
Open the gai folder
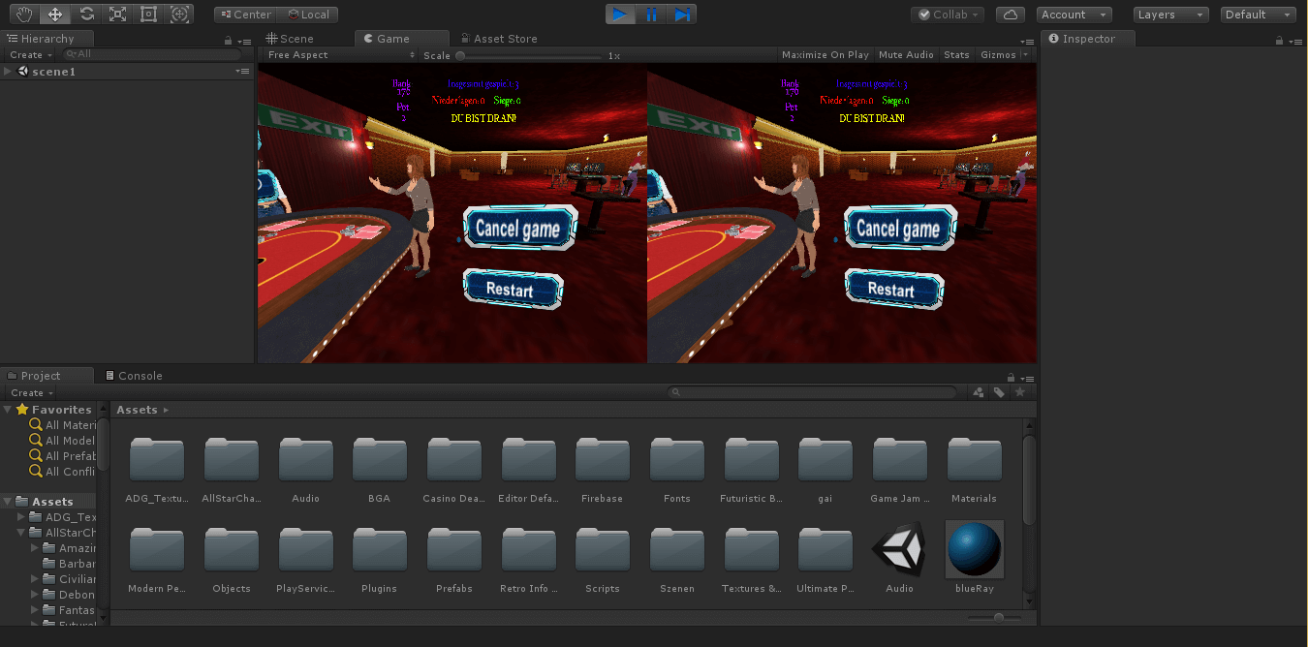click(825, 469)
